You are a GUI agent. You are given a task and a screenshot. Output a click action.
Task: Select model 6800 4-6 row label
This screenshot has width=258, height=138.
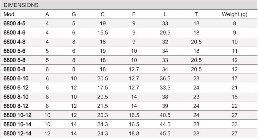(x=15, y=32)
